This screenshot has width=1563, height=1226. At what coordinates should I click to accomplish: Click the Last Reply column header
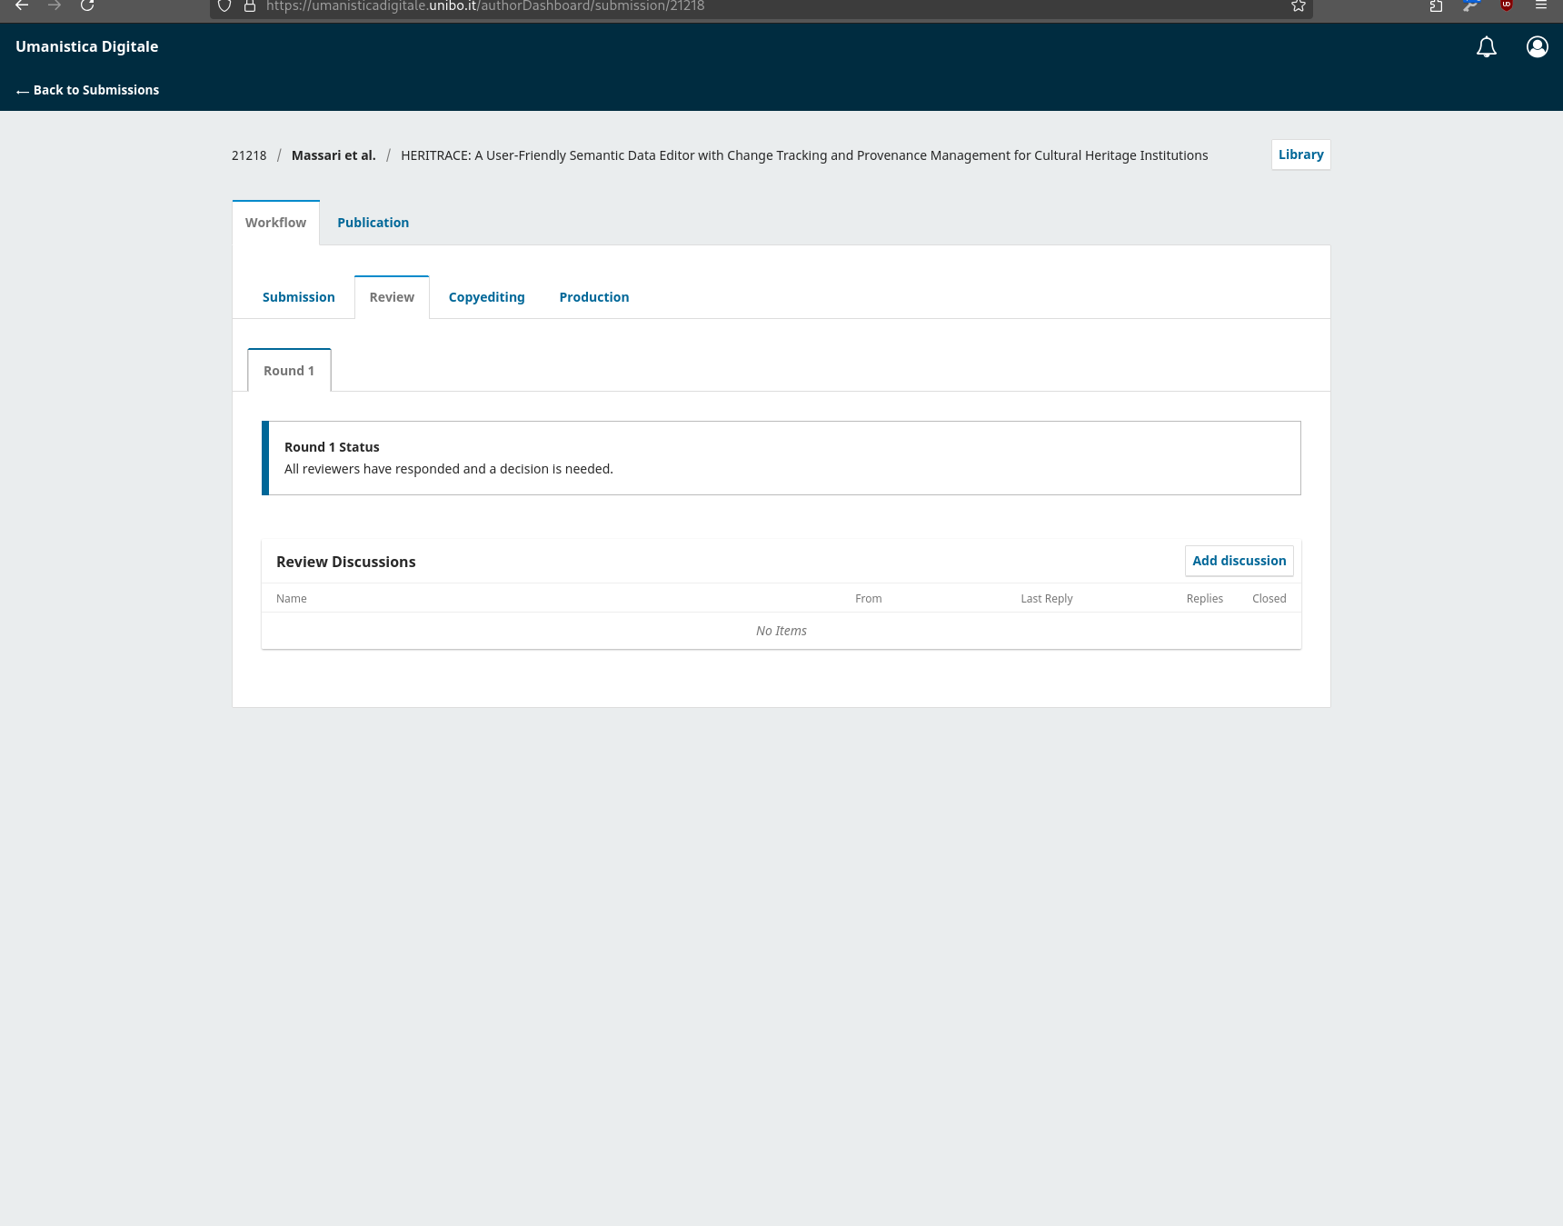tap(1046, 599)
